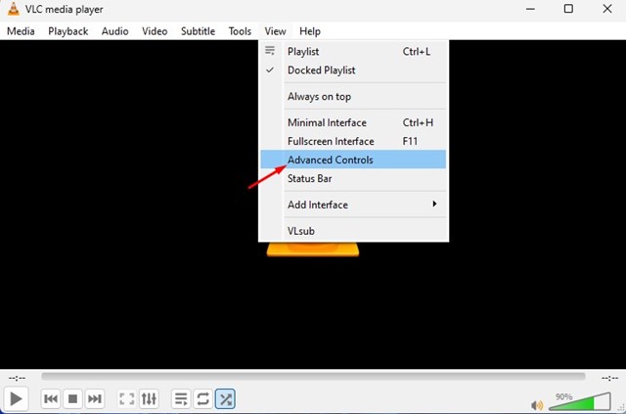Image resolution: width=626 pixels, height=414 pixels.
Task: Toggle the playlist icon in the bottom toolbar
Action: click(x=181, y=398)
